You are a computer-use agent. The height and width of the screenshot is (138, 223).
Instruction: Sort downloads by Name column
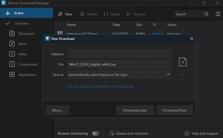click(71, 25)
